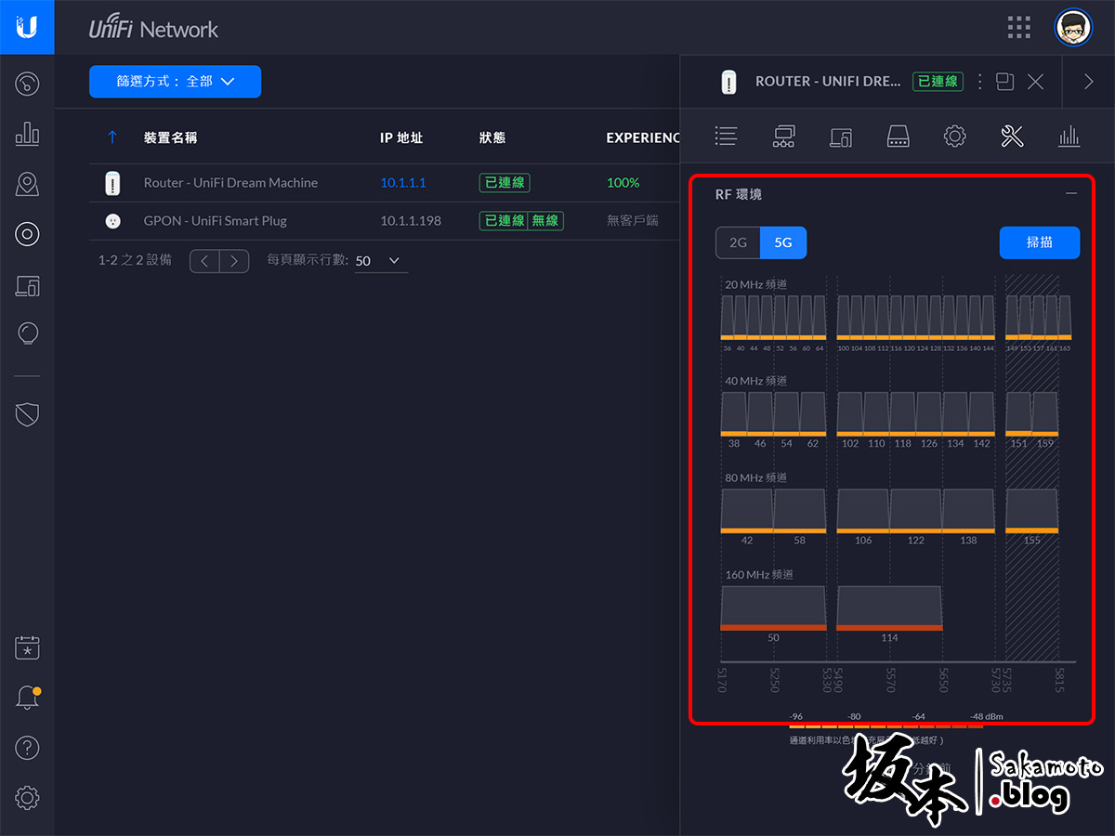Open the Alerts bell icon in sidebar
Screen dimensions: 1115x836
pyautogui.click(x=27, y=699)
